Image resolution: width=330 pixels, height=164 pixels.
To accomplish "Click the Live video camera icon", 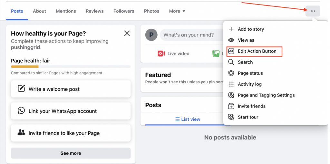I will [161, 54].
